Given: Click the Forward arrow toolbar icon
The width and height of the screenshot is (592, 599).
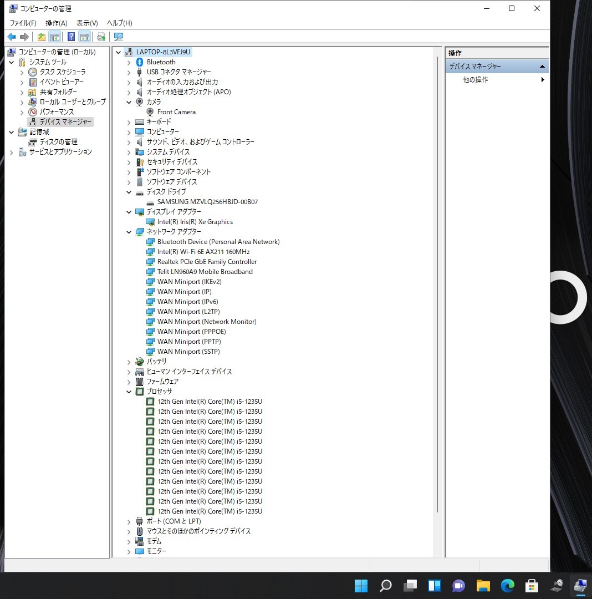Looking at the screenshot, I should 24,37.
